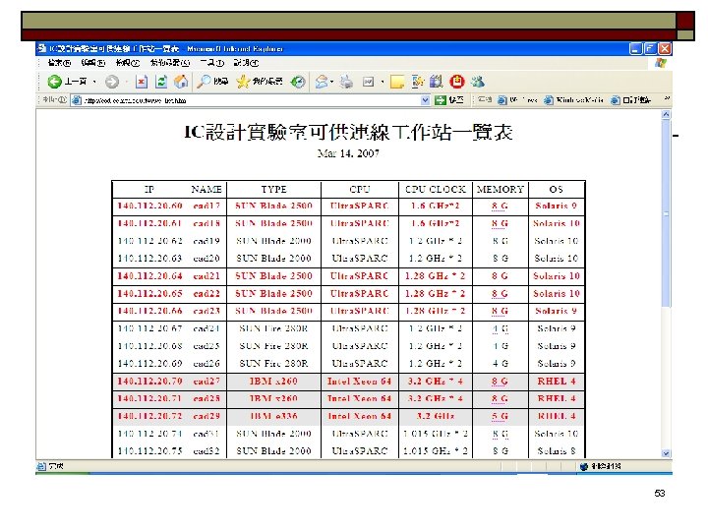Click the Stop page loading icon
The width and height of the screenshot is (708, 531).
coord(142,82)
